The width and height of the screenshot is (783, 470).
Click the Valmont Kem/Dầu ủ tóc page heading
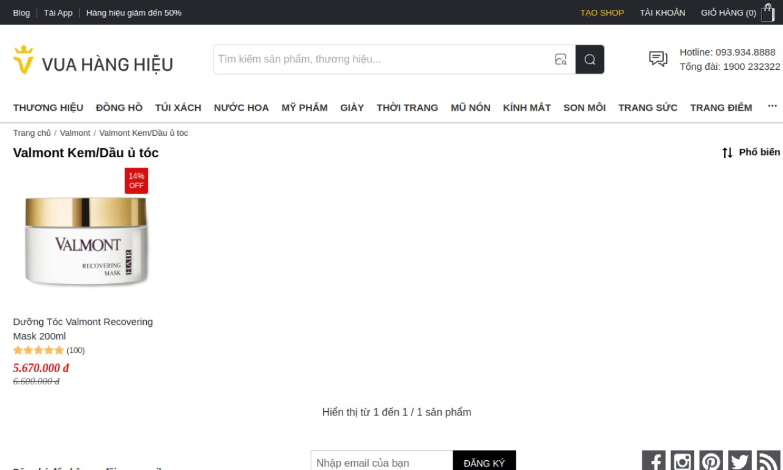[x=86, y=153]
